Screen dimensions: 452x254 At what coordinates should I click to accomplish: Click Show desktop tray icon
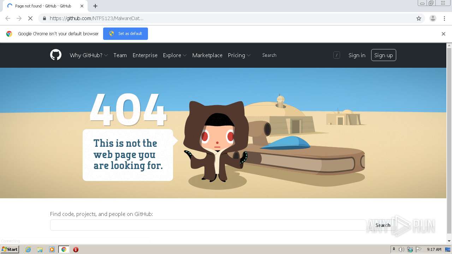[x=448, y=249]
